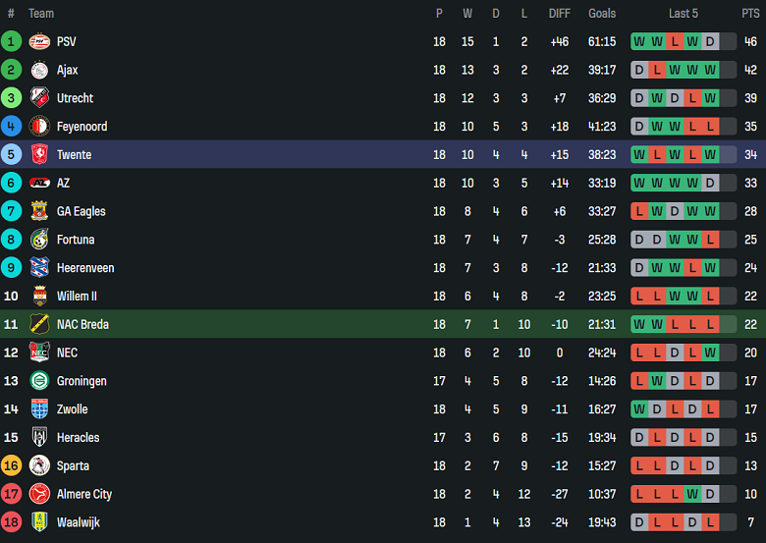
Task: Click the Waalwijk team crest
Action: point(39,522)
